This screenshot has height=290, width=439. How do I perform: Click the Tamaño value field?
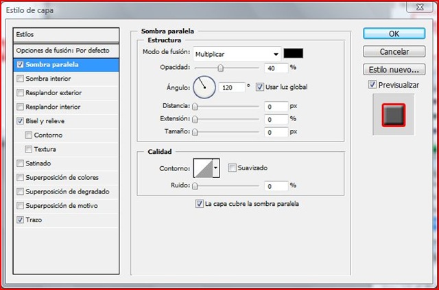point(276,132)
